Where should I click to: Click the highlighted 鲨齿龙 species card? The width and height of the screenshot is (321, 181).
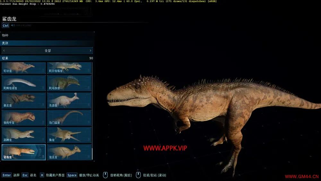24,152
